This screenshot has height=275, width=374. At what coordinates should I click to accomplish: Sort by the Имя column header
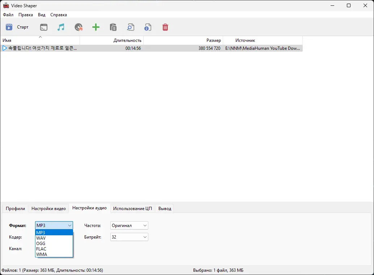(x=40, y=40)
